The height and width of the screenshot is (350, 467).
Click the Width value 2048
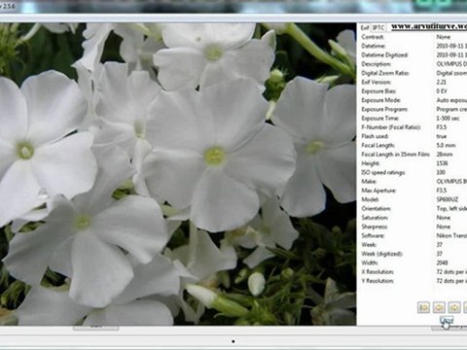[x=442, y=262]
